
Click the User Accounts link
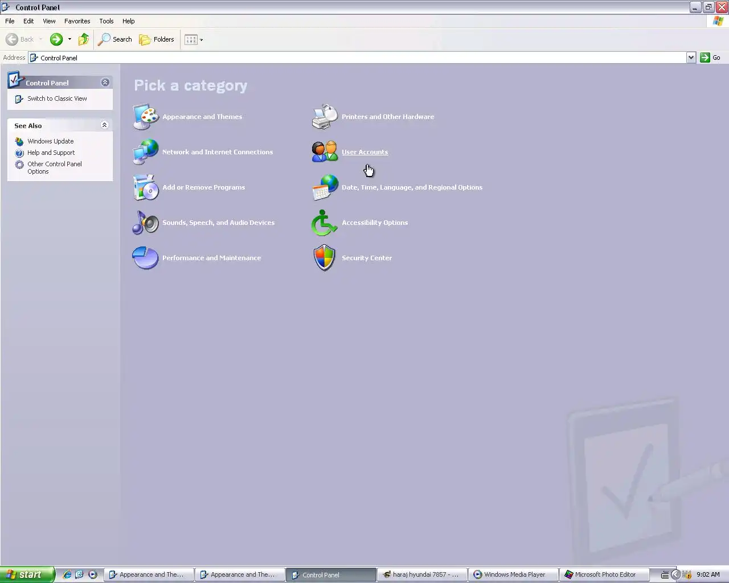pos(364,152)
